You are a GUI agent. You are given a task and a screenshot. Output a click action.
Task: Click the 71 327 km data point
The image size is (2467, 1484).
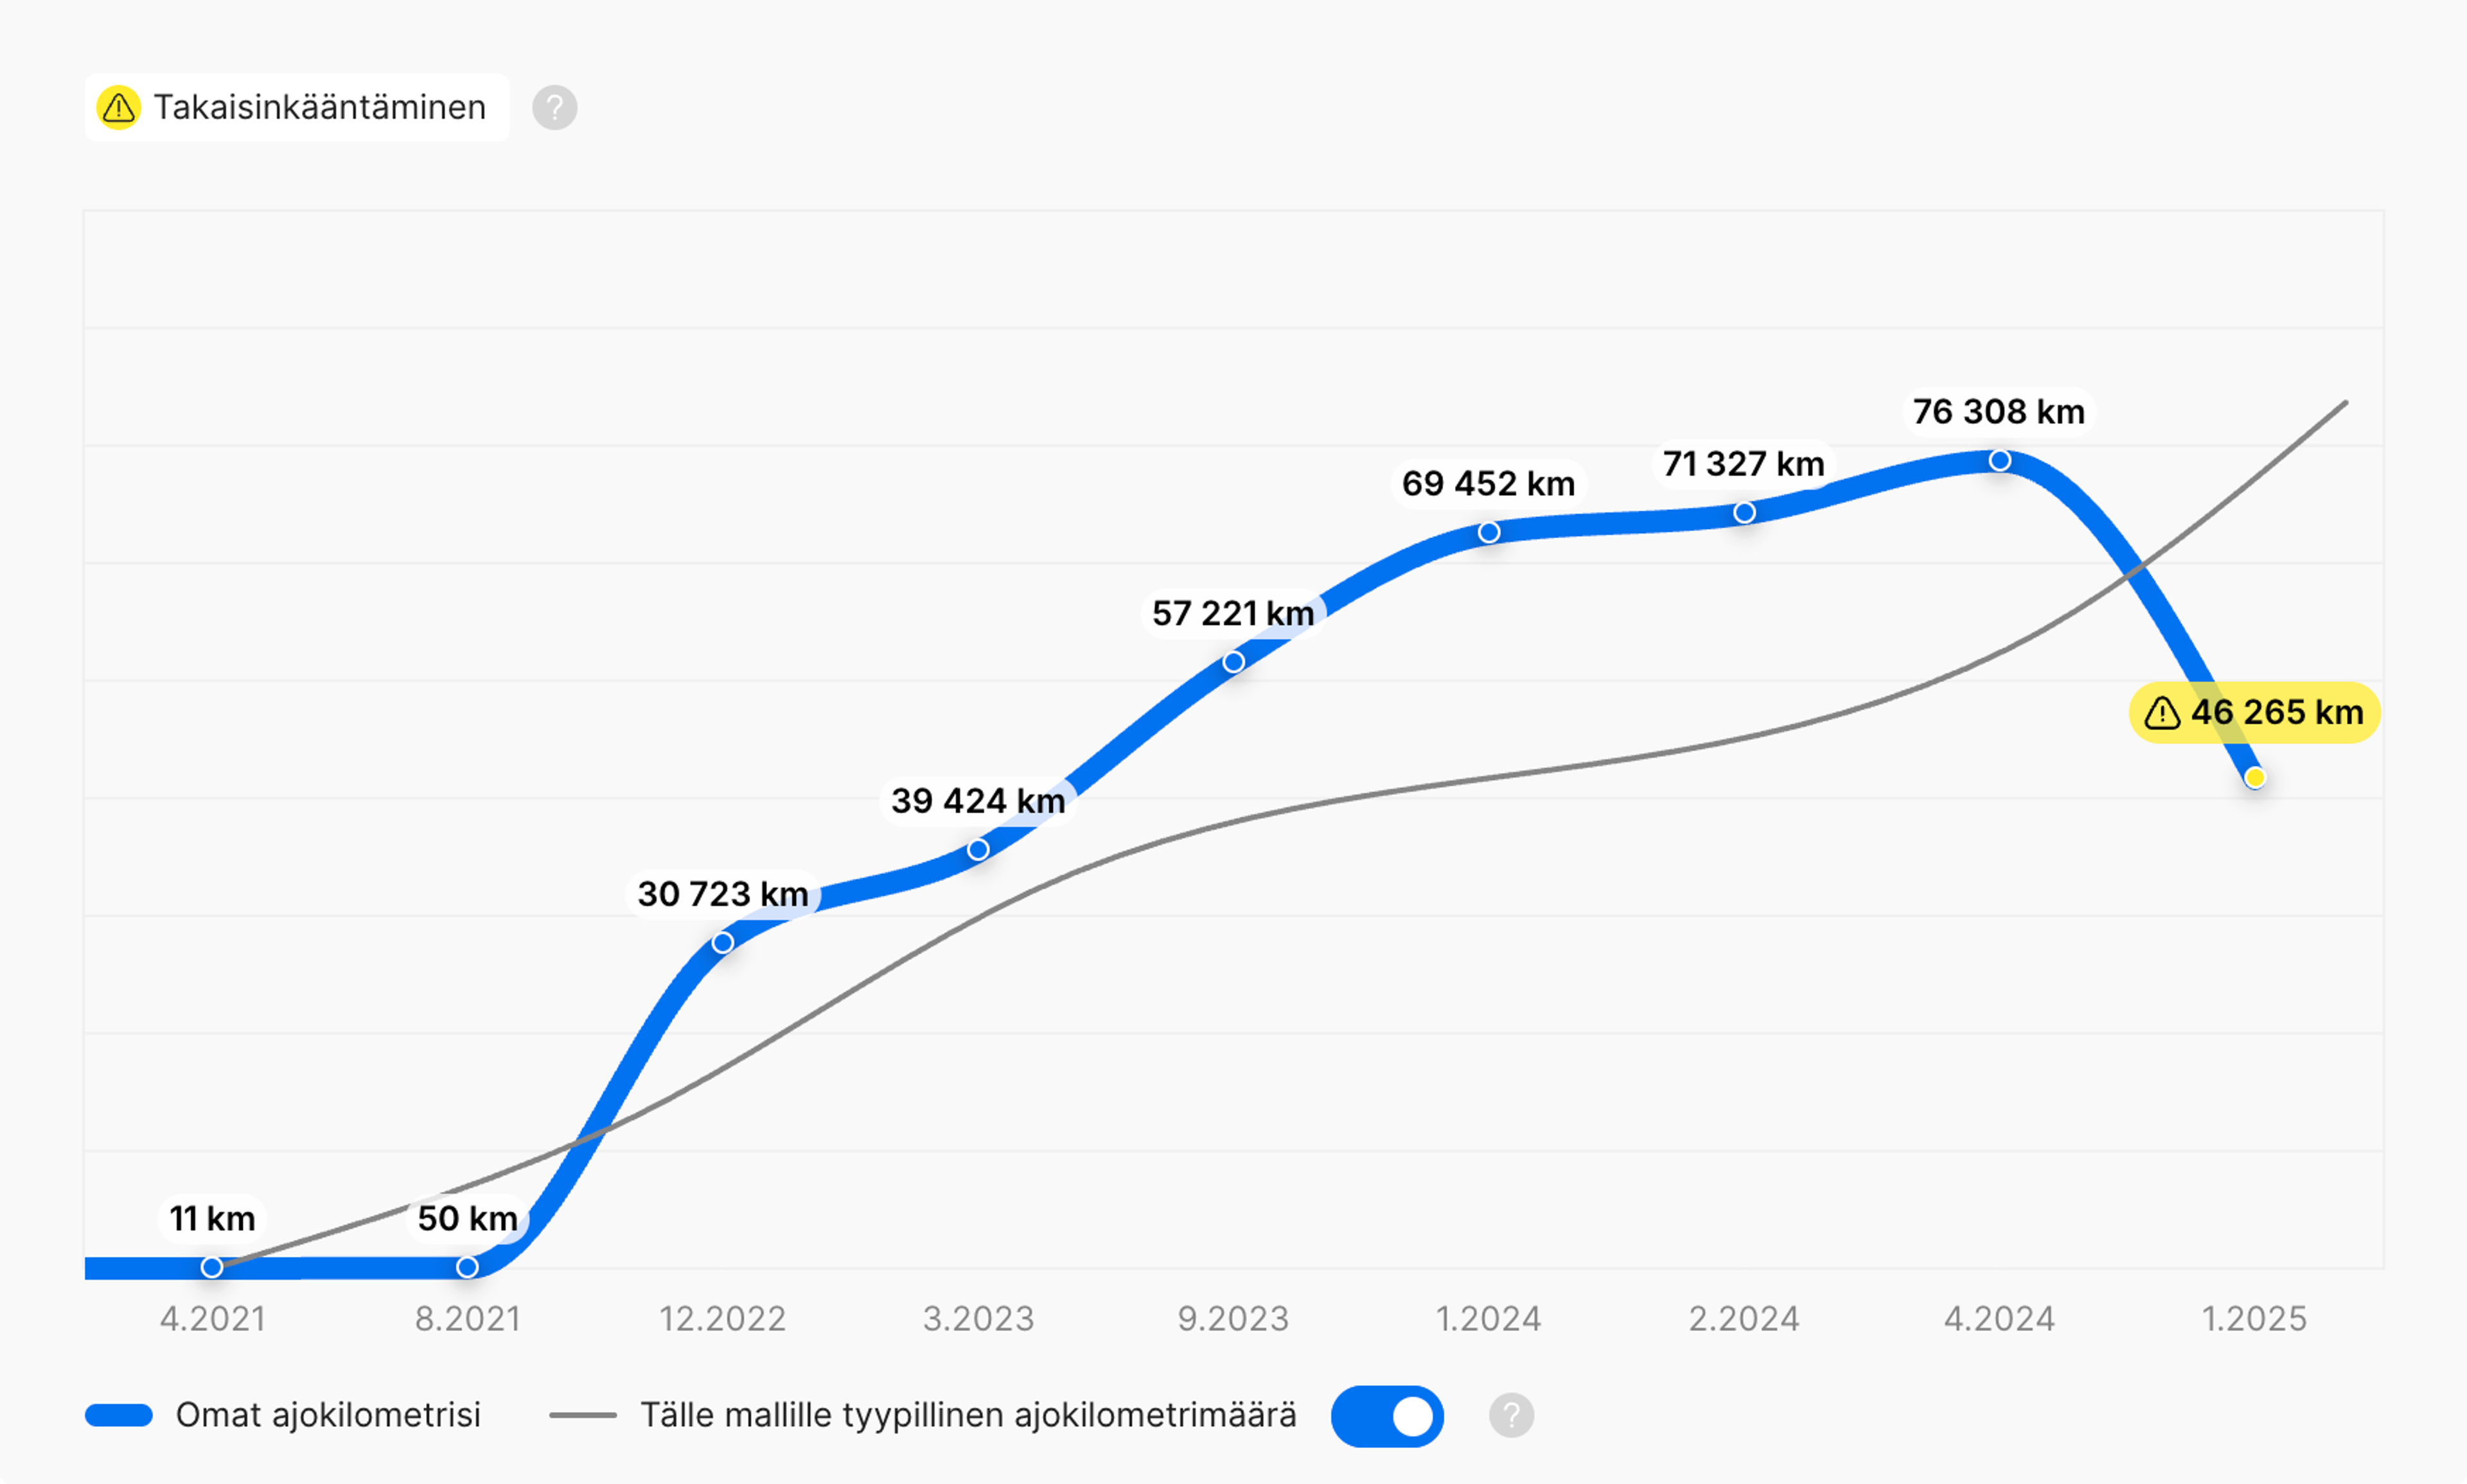[1745, 512]
